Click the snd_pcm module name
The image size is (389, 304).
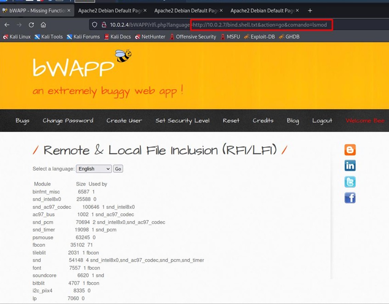pyautogui.click(x=43, y=222)
